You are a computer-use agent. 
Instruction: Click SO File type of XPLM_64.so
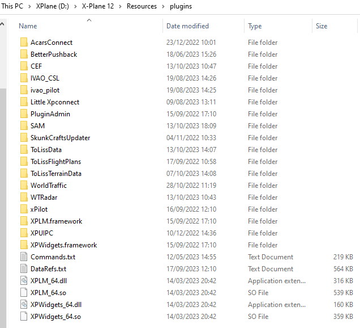coord(258,293)
